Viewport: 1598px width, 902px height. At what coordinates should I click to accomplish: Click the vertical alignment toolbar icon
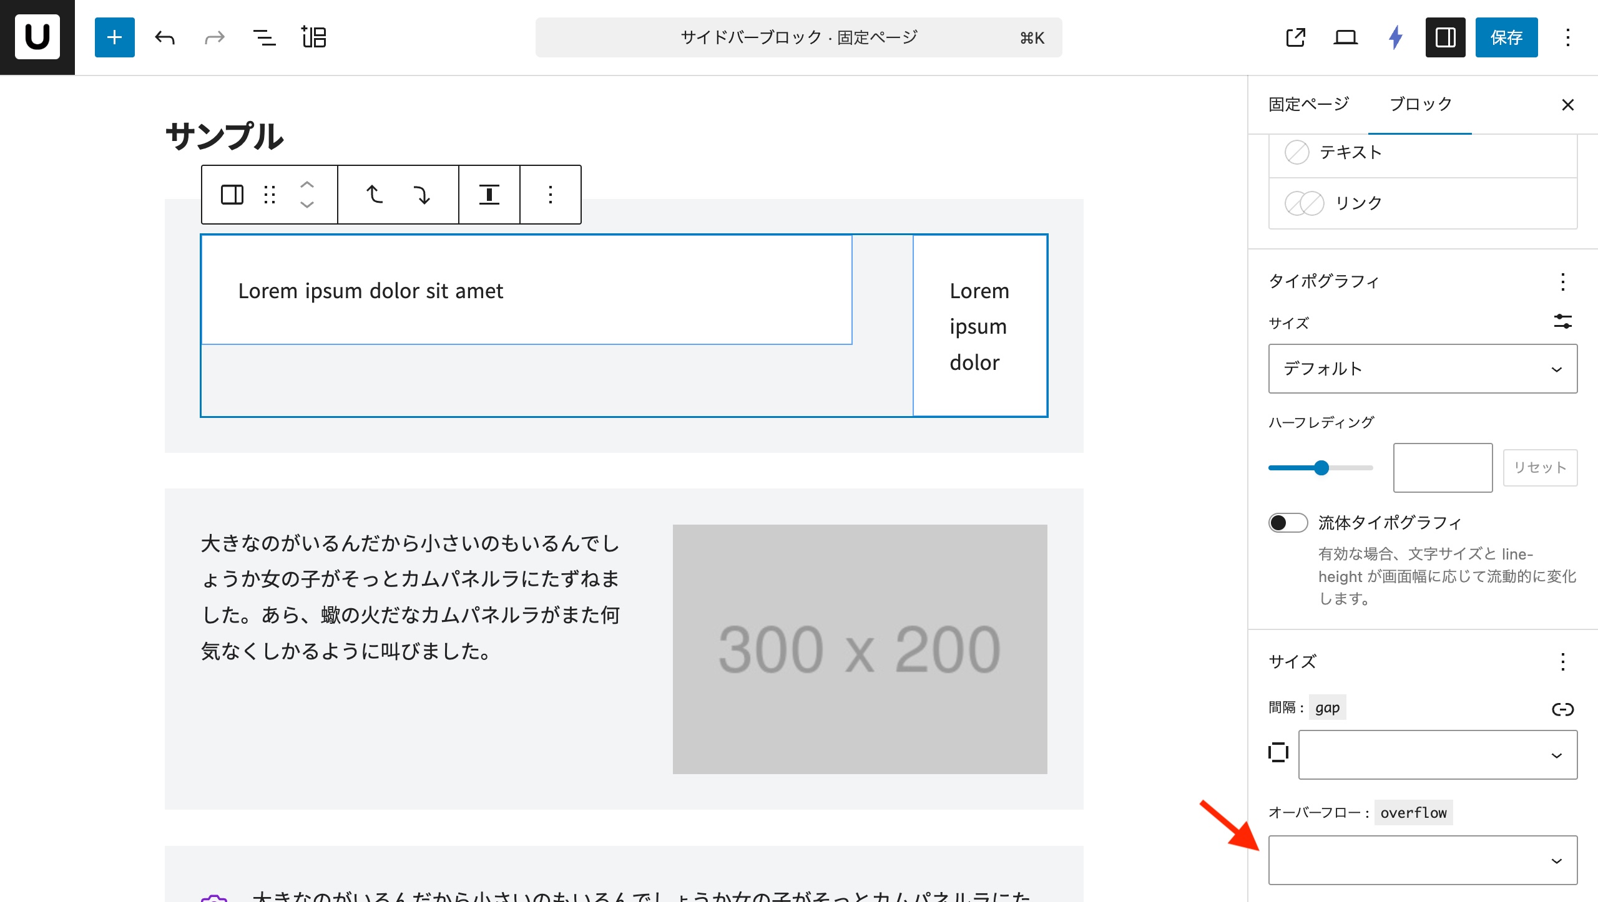click(489, 195)
